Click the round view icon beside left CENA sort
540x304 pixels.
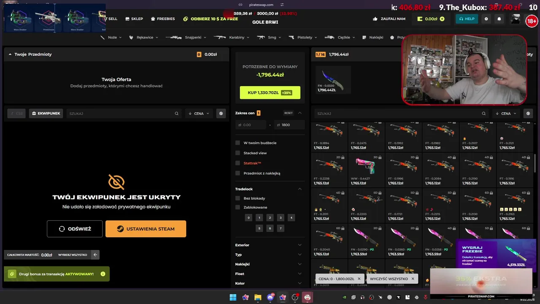pos(221,114)
